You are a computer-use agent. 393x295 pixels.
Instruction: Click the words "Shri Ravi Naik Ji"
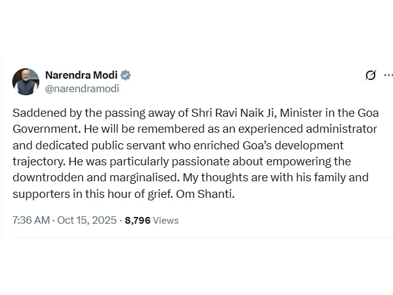coord(227,114)
